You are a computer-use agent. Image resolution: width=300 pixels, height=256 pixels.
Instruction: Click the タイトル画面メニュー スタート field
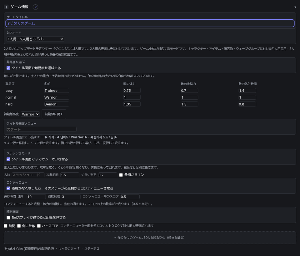click(42, 130)
